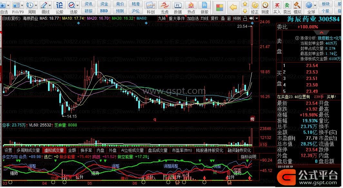Click the 竞价 auction button
Viewport: 343px width, 188px height.
tap(120, 4)
